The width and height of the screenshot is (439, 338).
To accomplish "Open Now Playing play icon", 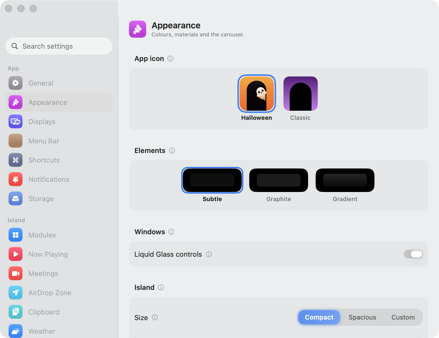I will click(x=16, y=254).
